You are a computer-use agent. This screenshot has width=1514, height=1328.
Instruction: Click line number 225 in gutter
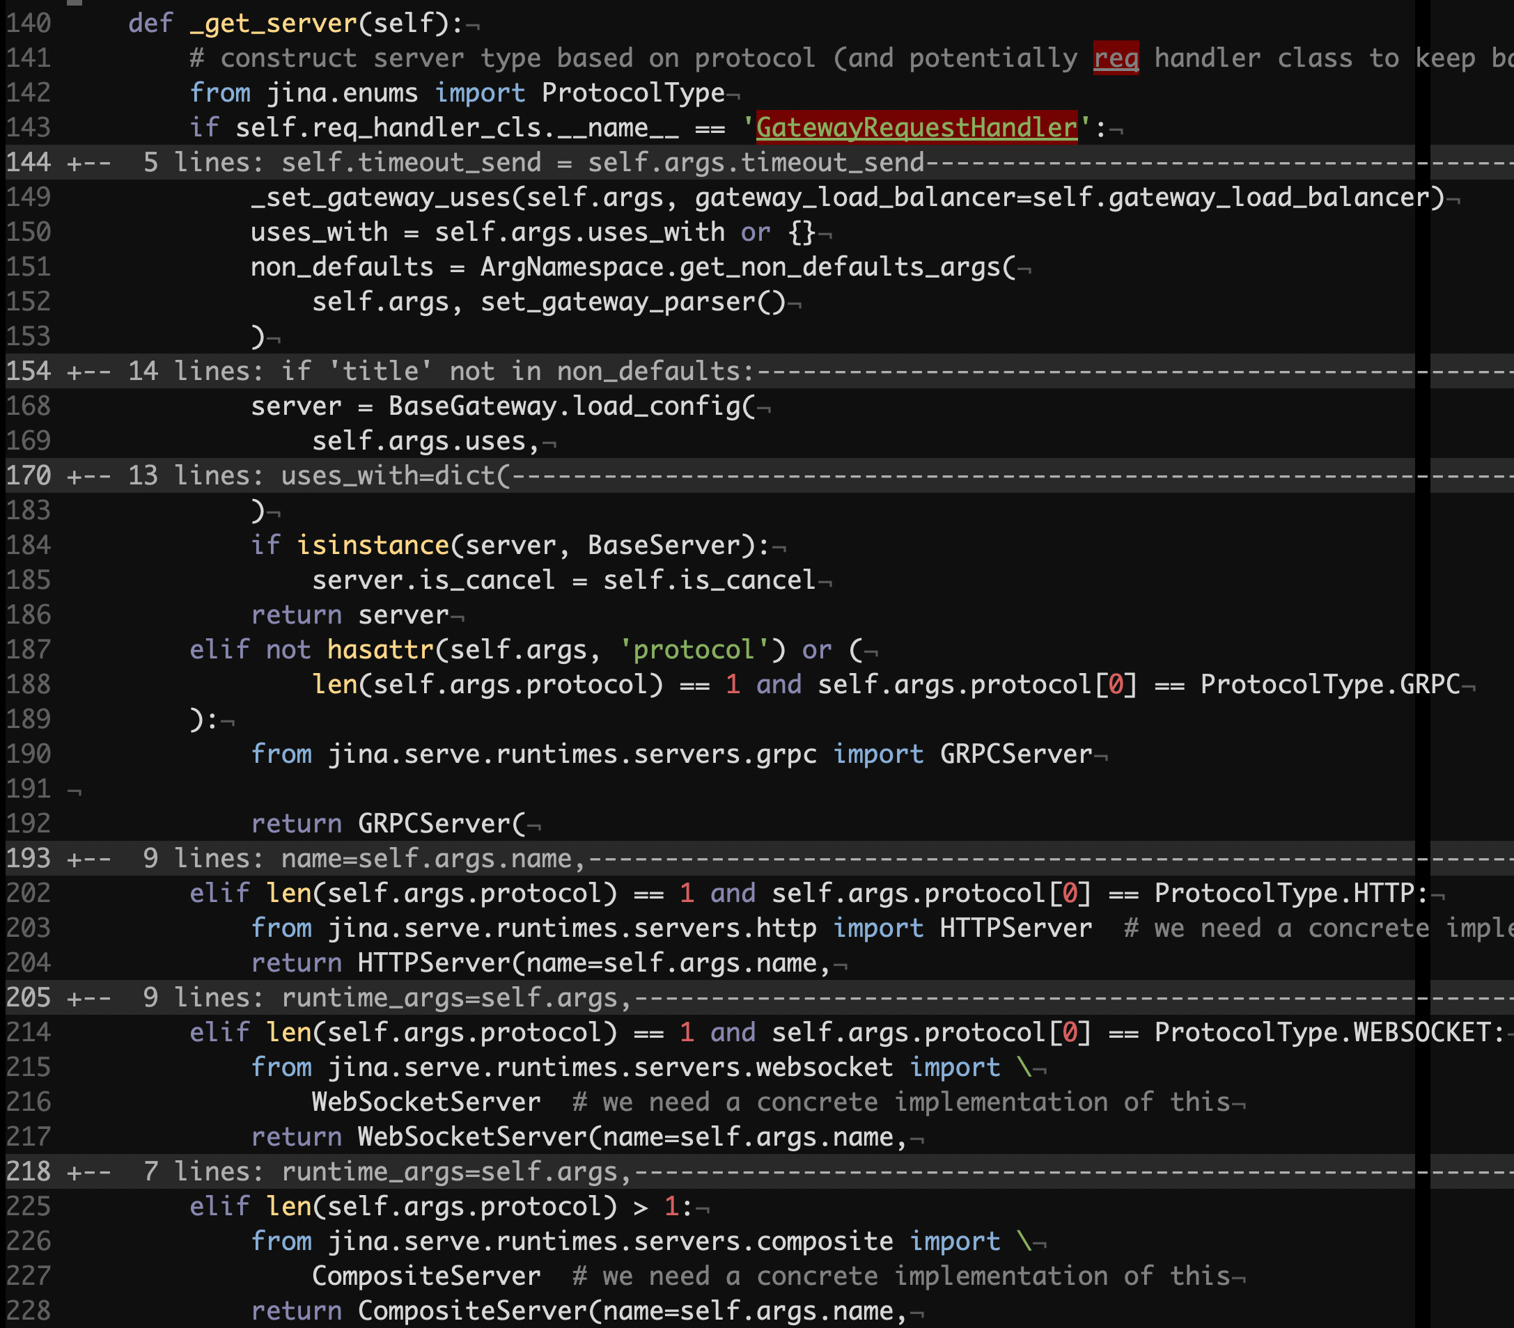click(28, 1206)
